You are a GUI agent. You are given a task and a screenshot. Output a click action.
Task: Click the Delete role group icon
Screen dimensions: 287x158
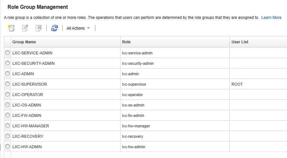pyautogui.click(x=39, y=28)
